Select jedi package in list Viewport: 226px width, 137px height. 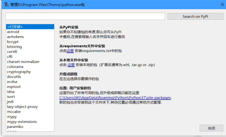click(30, 102)
